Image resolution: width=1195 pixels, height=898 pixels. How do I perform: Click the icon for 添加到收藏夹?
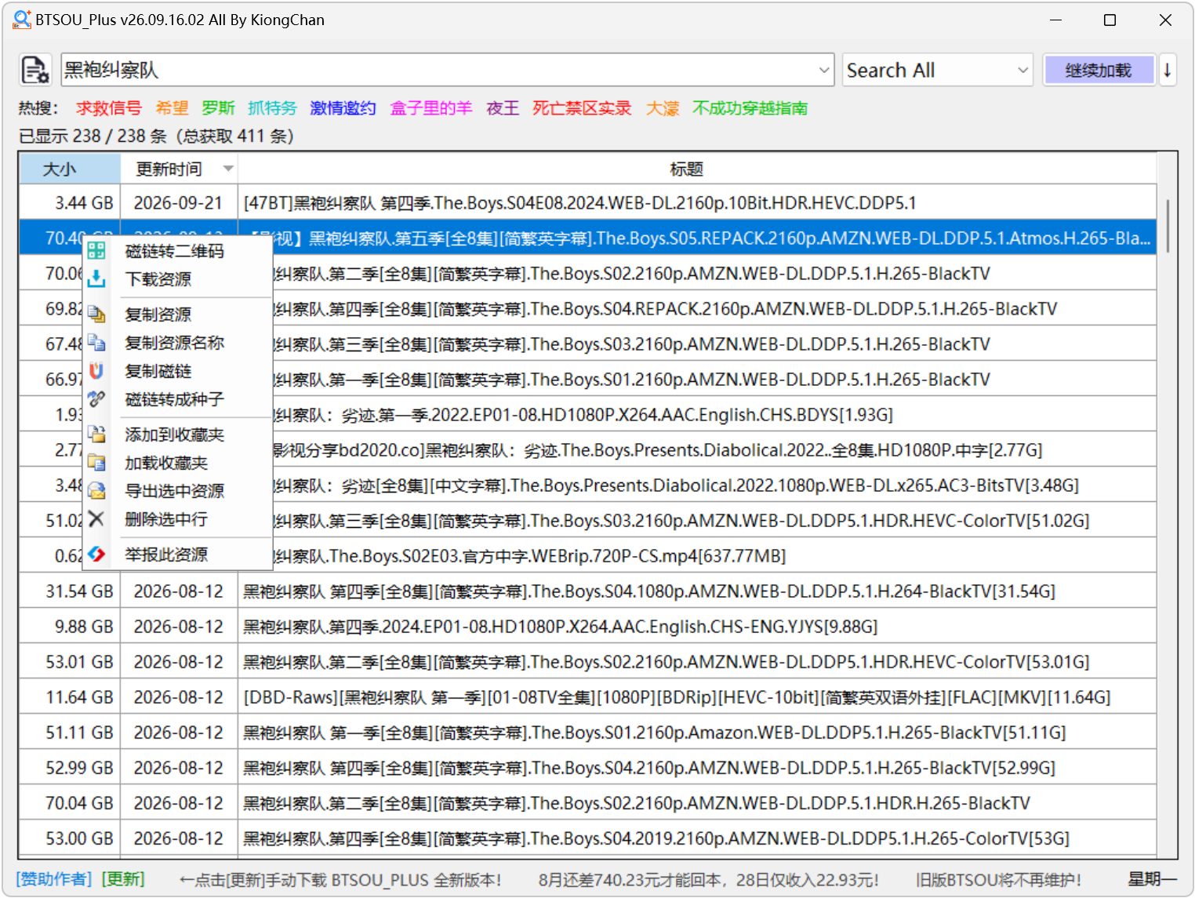pos(96,434)
